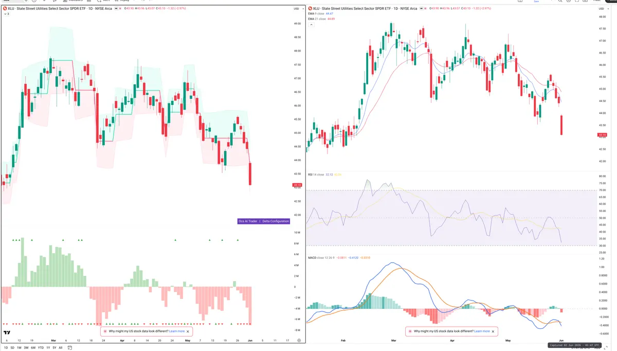Click the right chart XLU symbol title
The width and height of the screenshot is (617, 351).
pos(365,9)
